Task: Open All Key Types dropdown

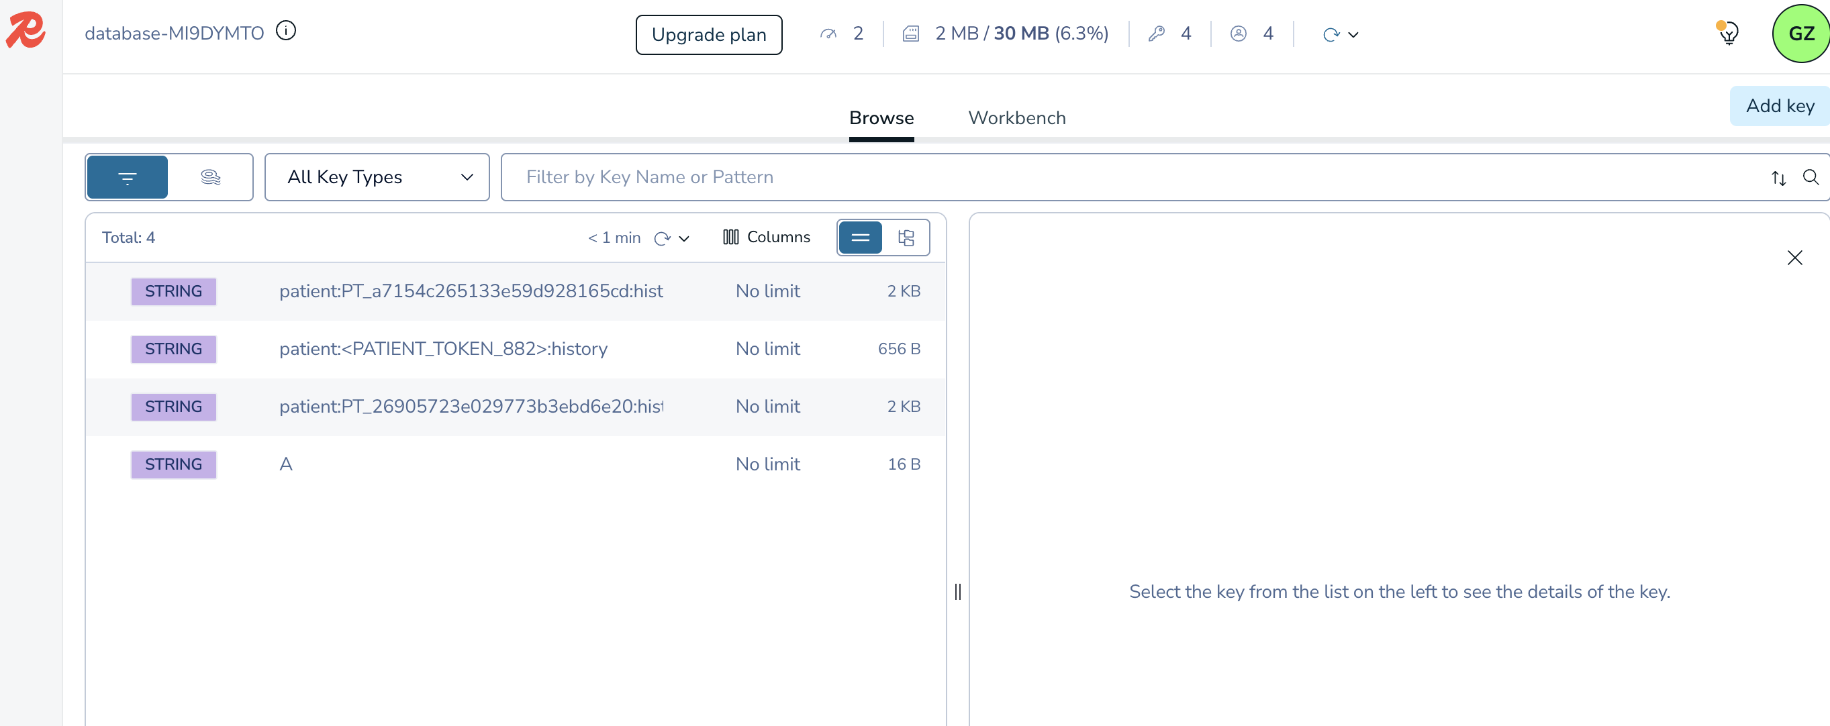Action: pyautogui.click(x=377, y=177)
